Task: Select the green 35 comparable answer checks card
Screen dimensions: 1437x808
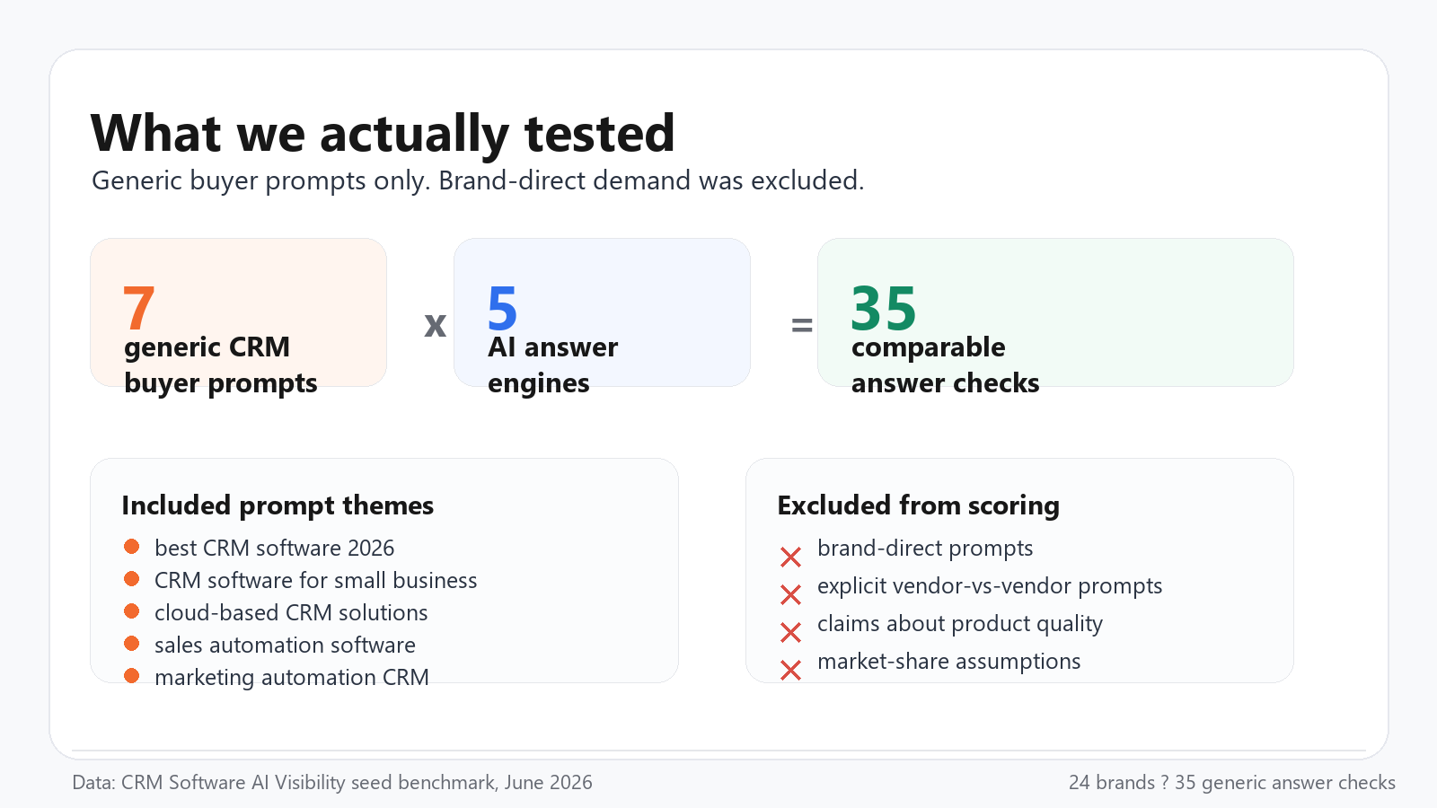Action: tap(1055, 312)
